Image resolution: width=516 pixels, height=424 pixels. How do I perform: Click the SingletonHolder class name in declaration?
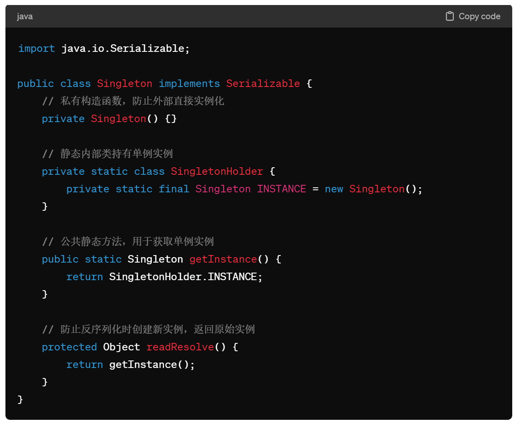(217, 171)
